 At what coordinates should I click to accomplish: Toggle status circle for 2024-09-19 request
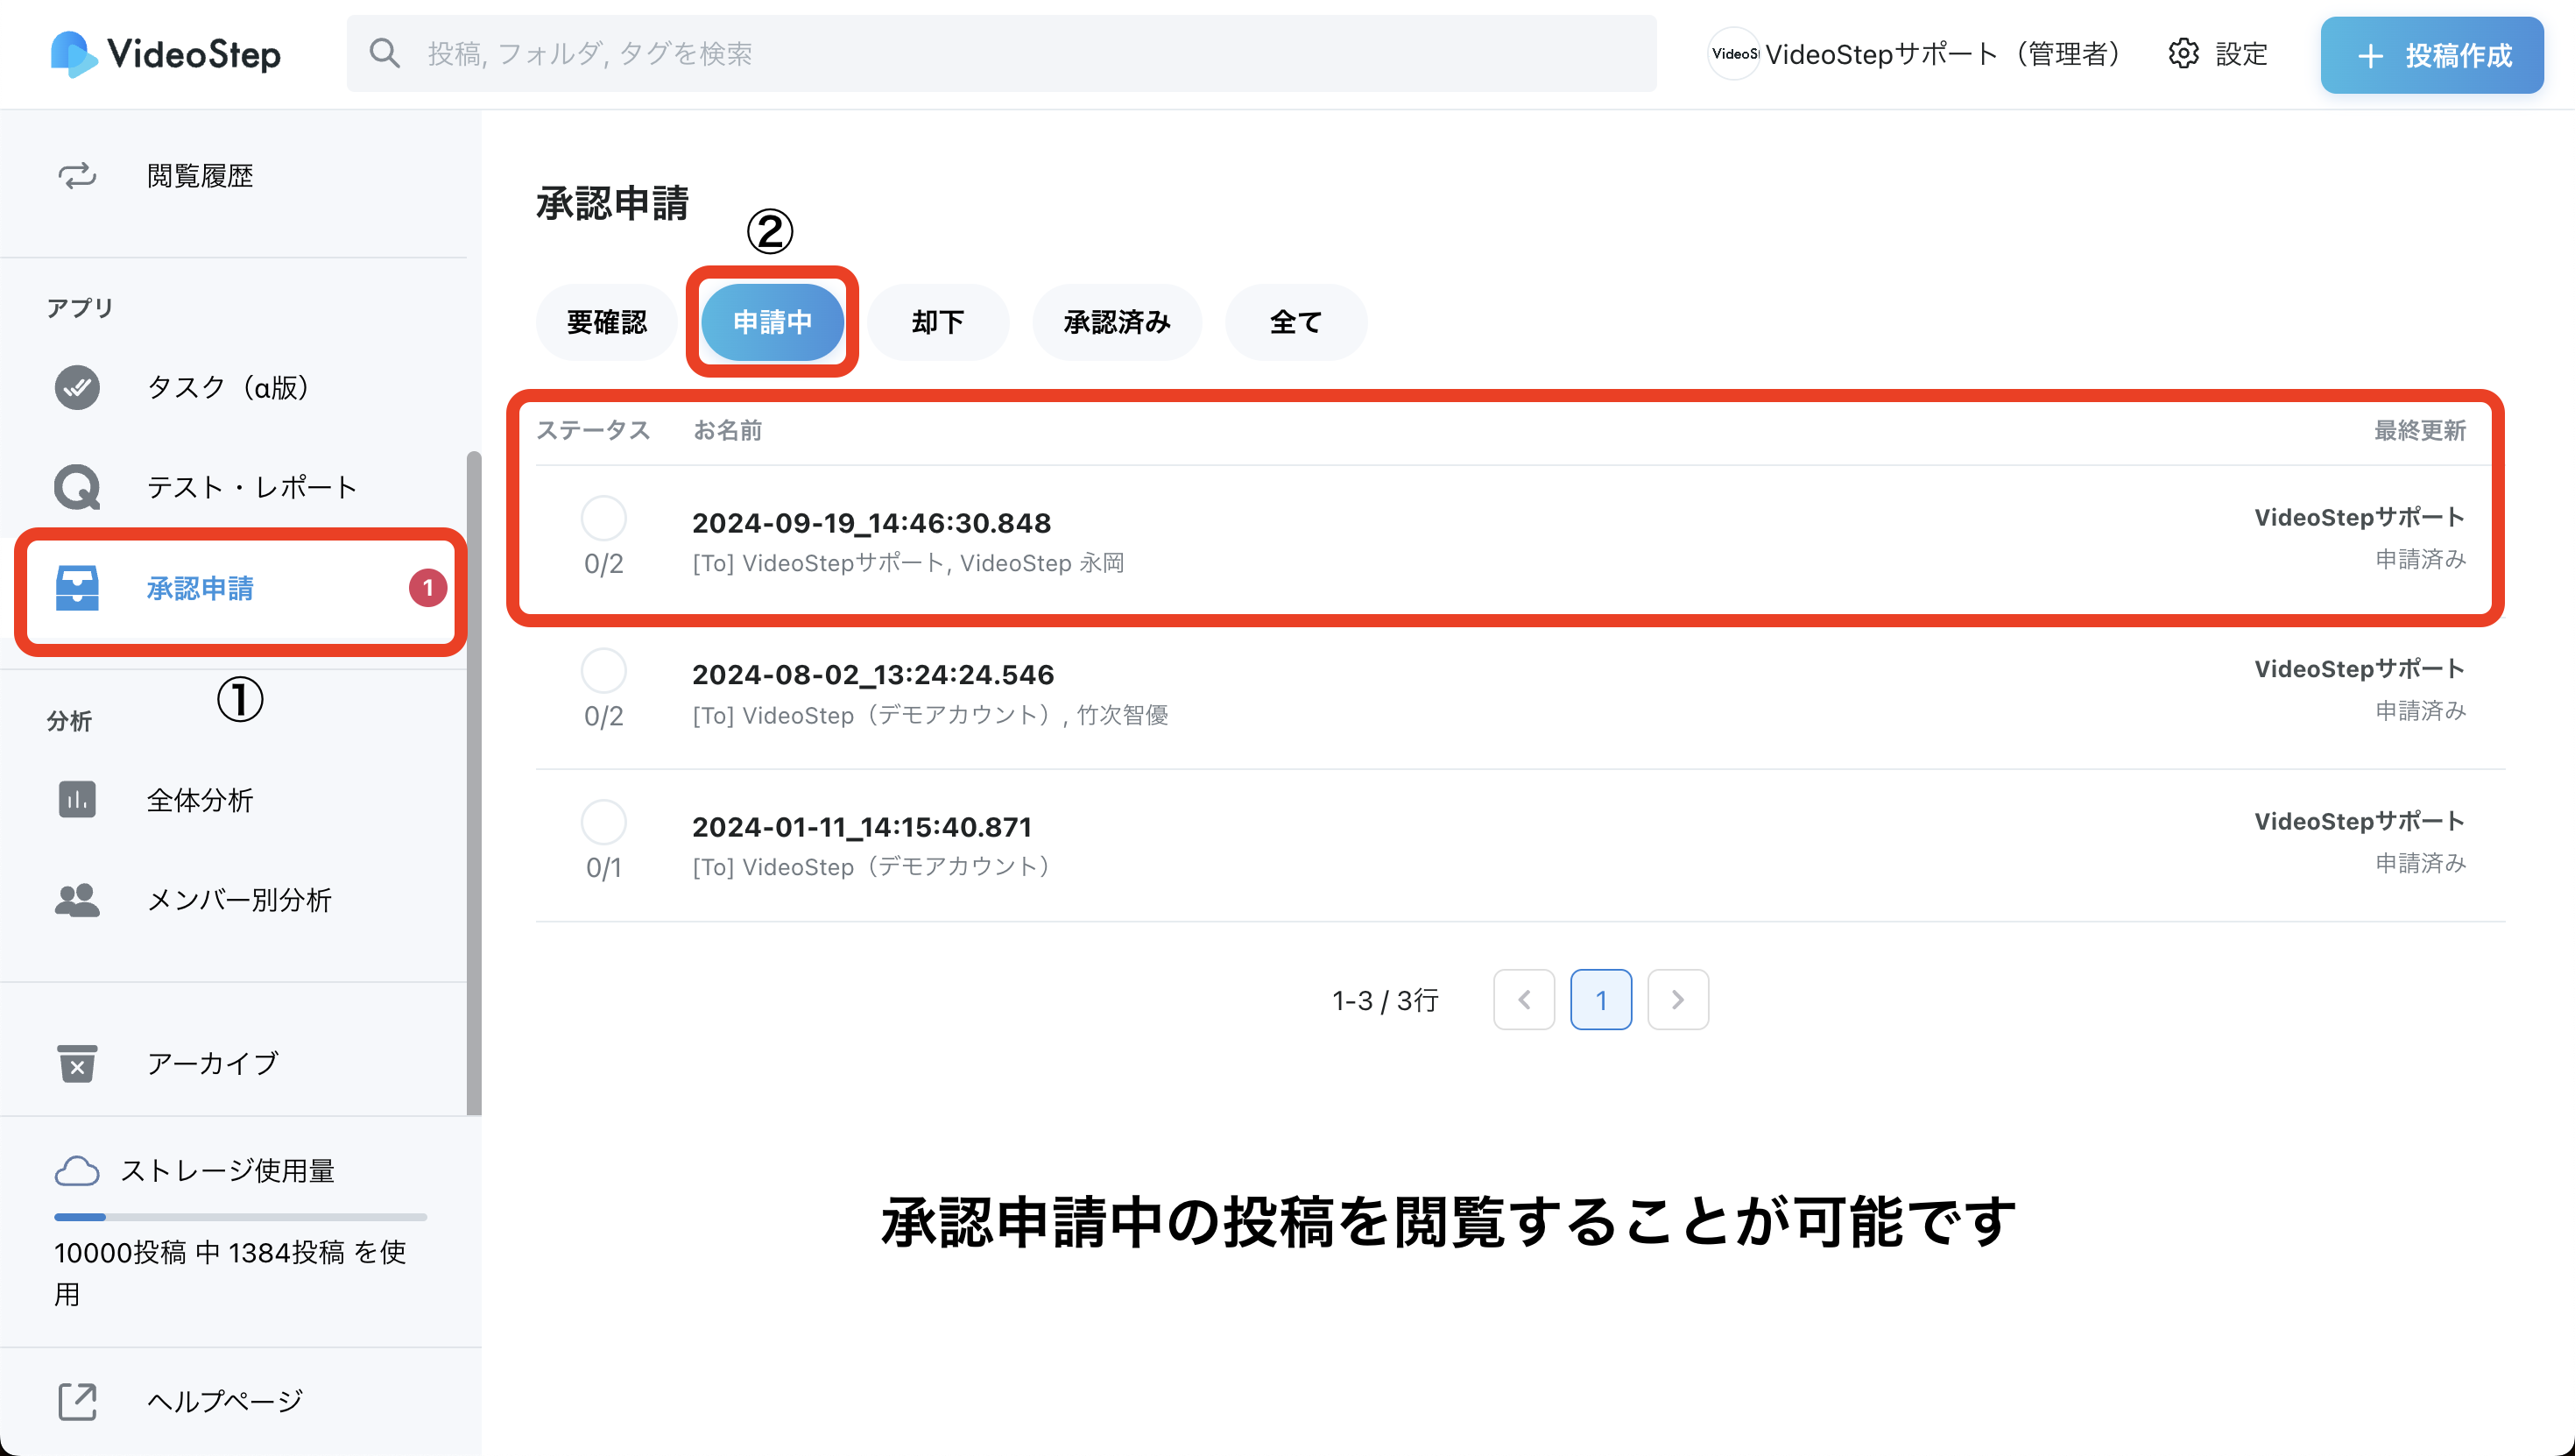[603, 518]
